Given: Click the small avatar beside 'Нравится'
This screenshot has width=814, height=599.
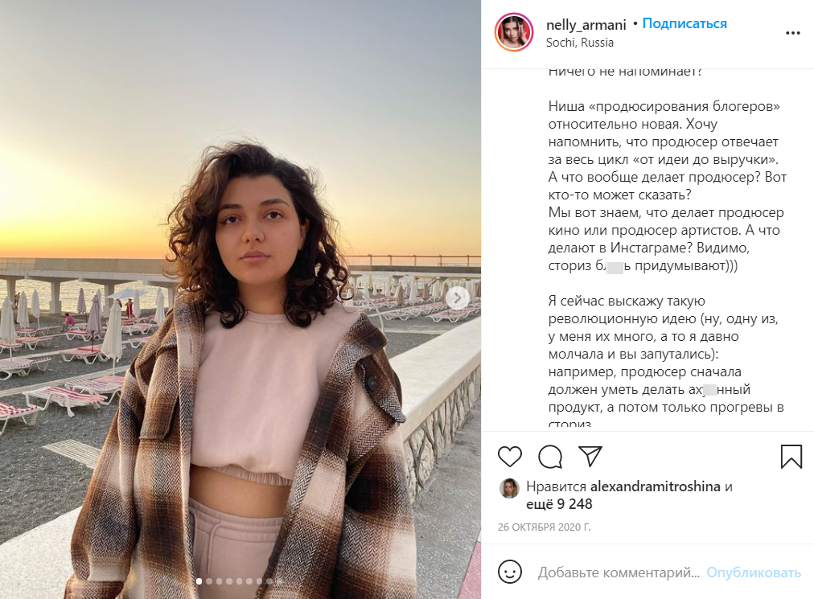Looking at the screenshot, I should [509, 487].
